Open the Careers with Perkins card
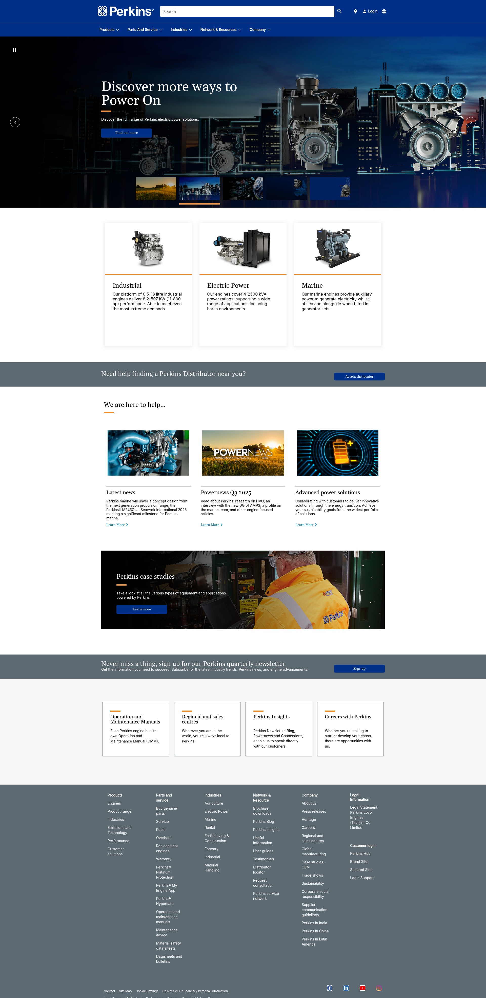Screen dimensions: 486x998 (350, 729)
